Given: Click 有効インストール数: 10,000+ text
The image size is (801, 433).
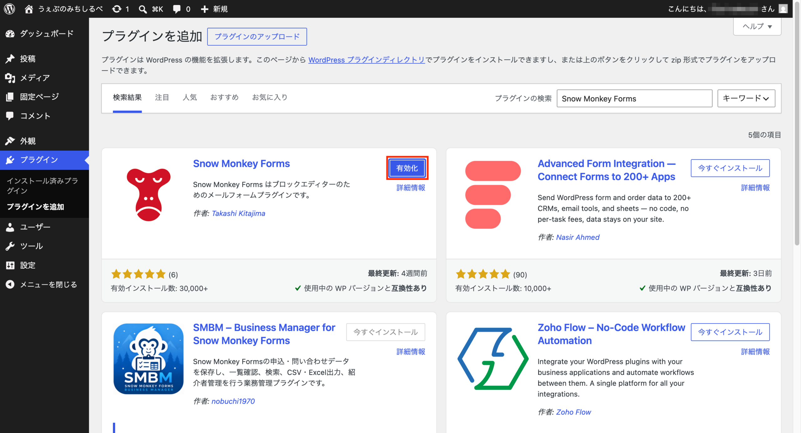Looking at the screenshot, I should pos(503,288).
